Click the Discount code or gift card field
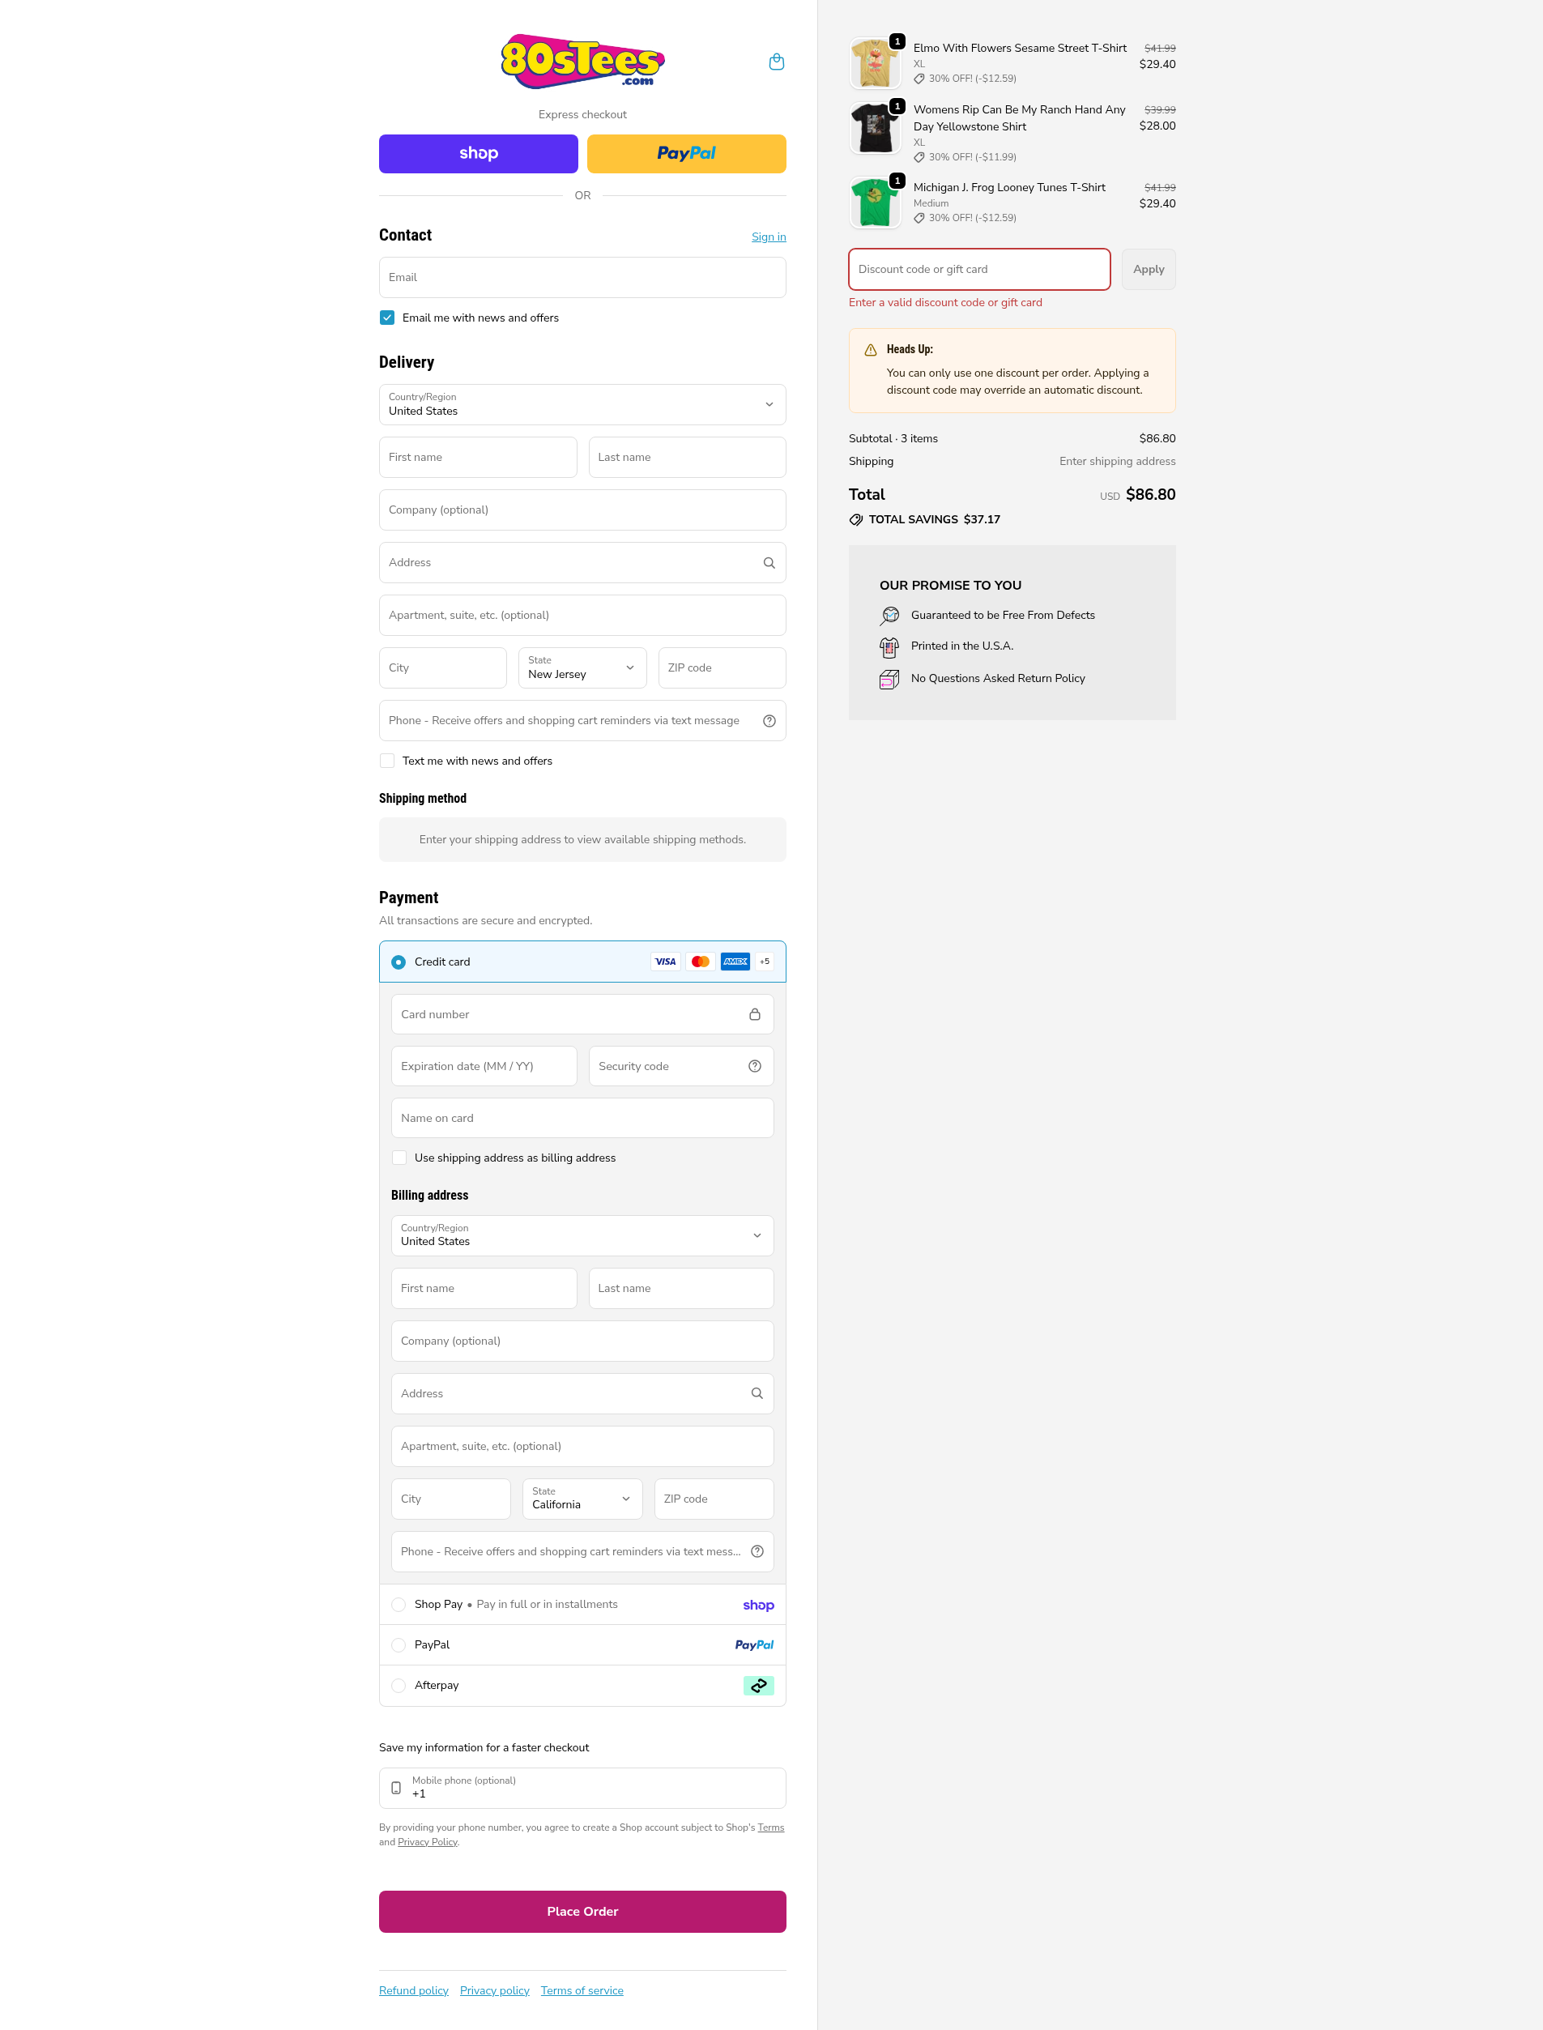This screenshot has height=2030, width=1543. (979, 270)
